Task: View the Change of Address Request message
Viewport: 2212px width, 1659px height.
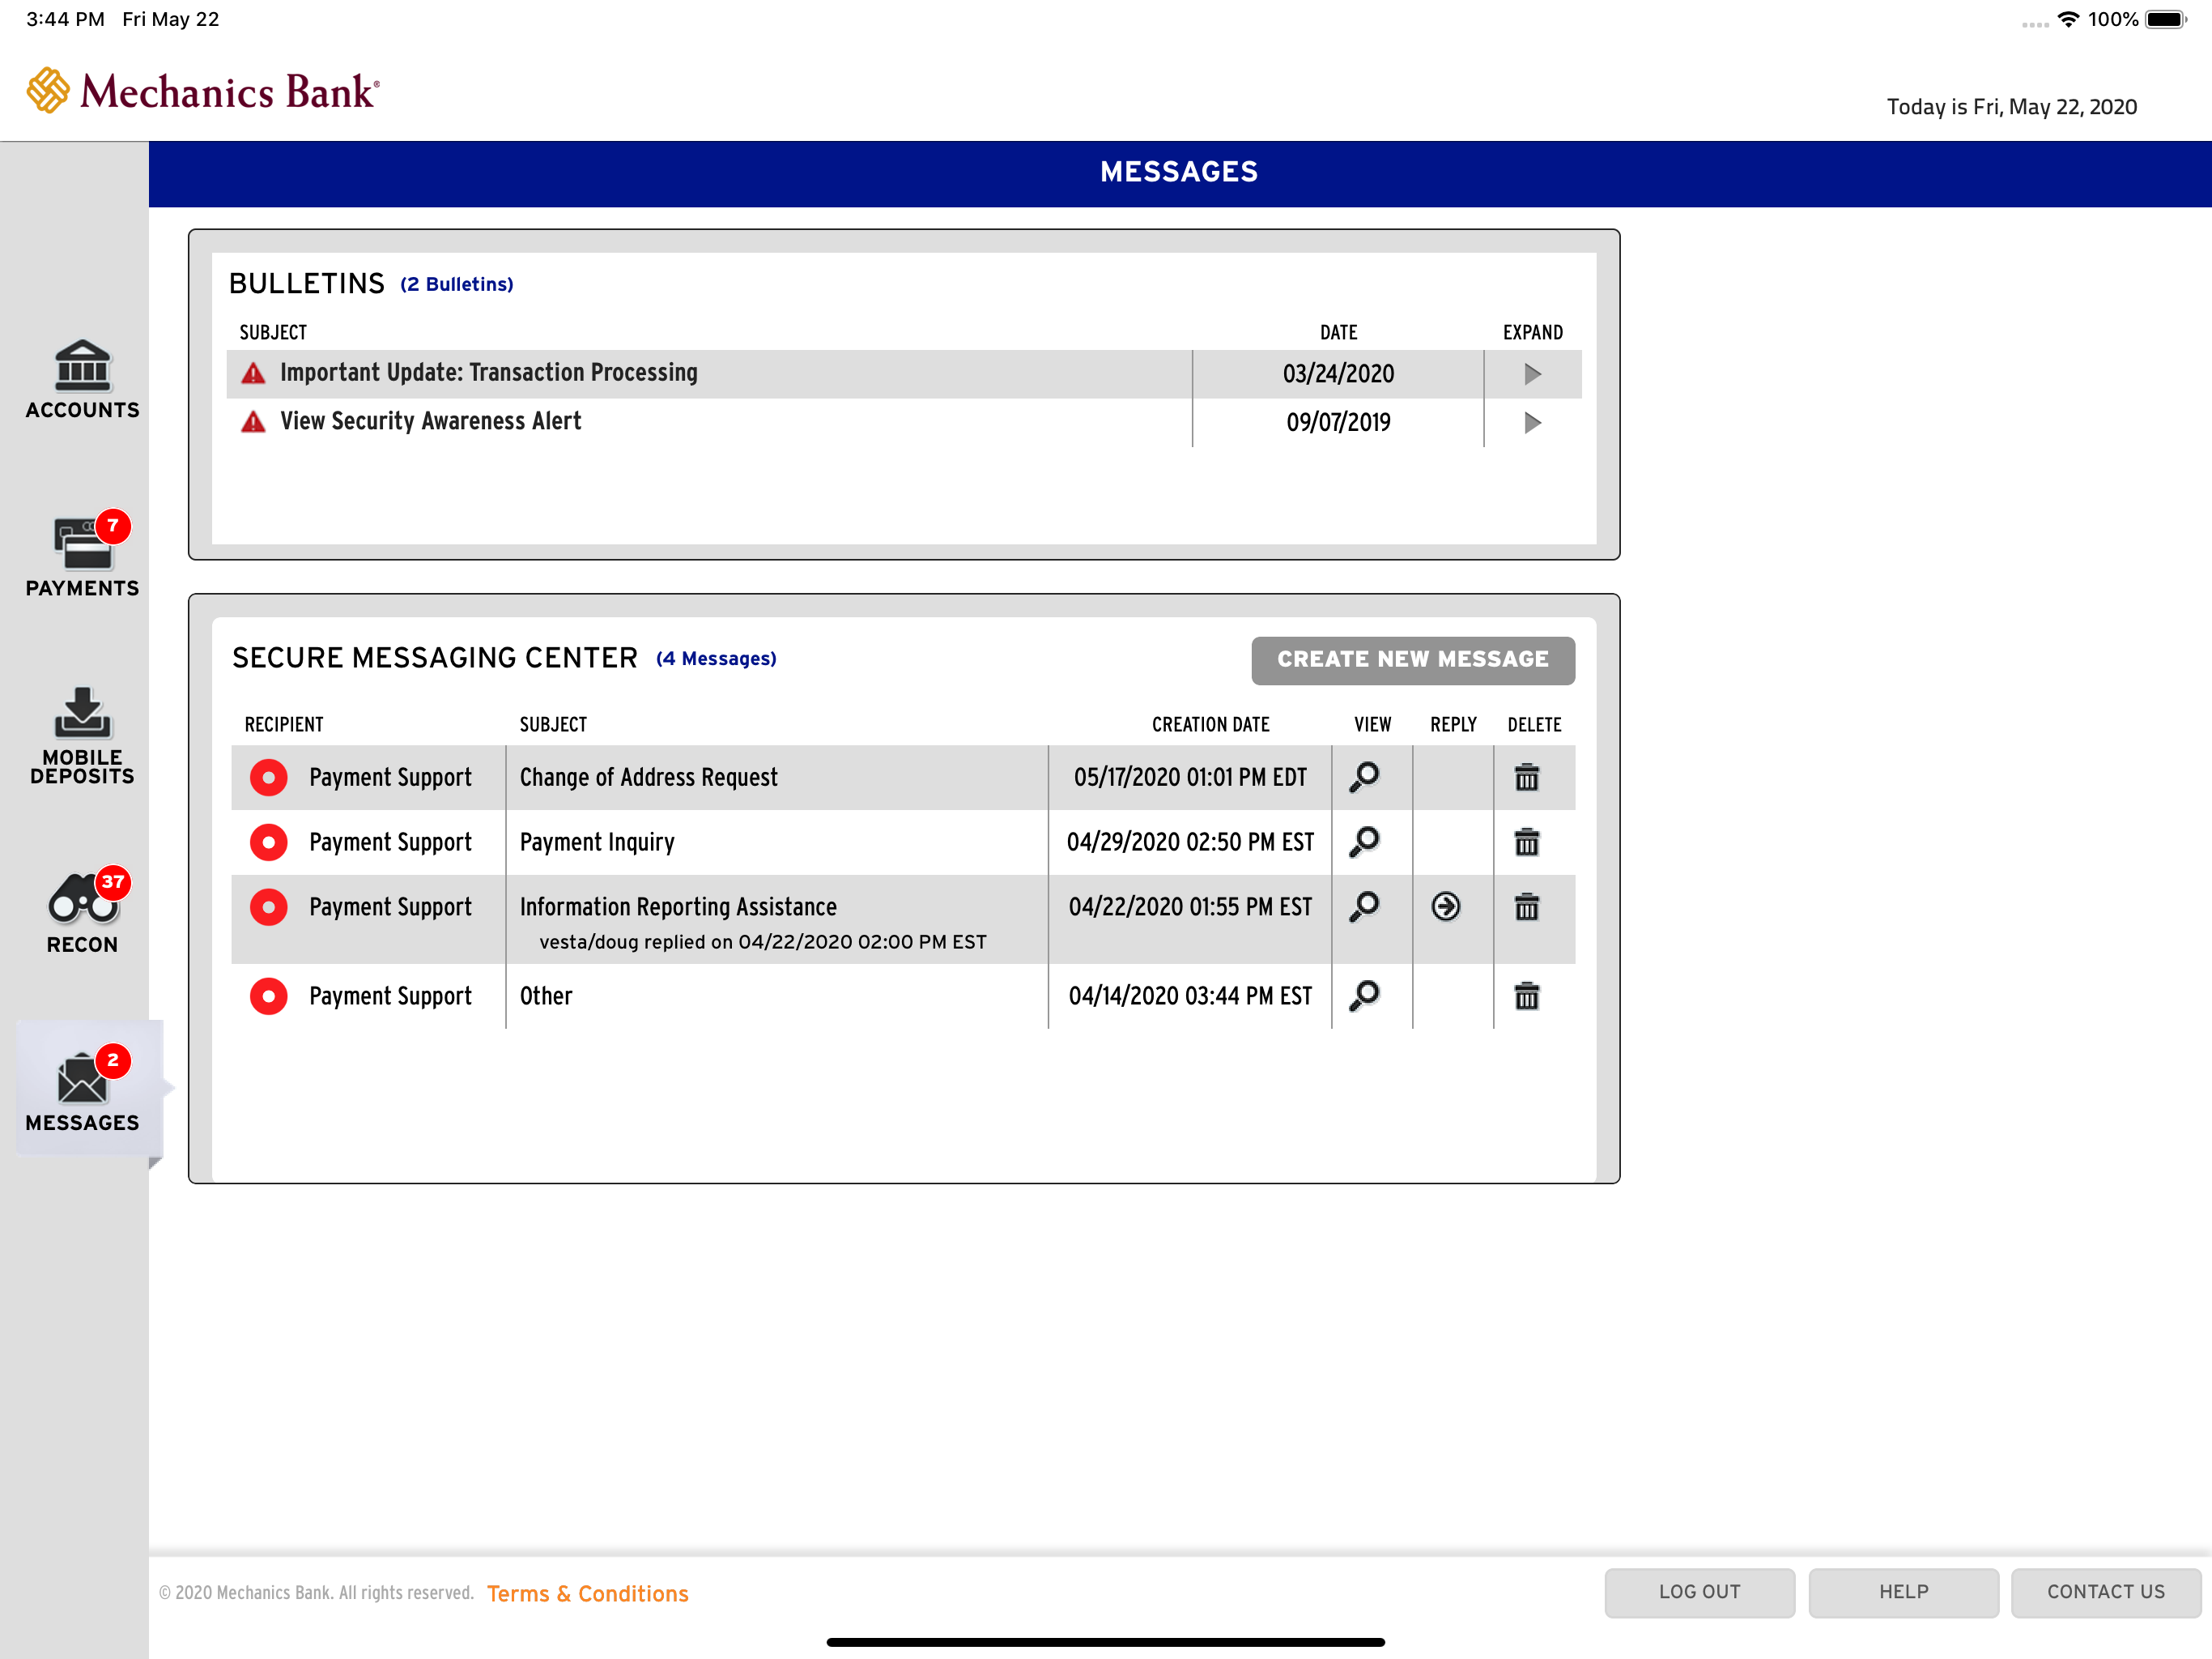Action: coord(1365,777)
